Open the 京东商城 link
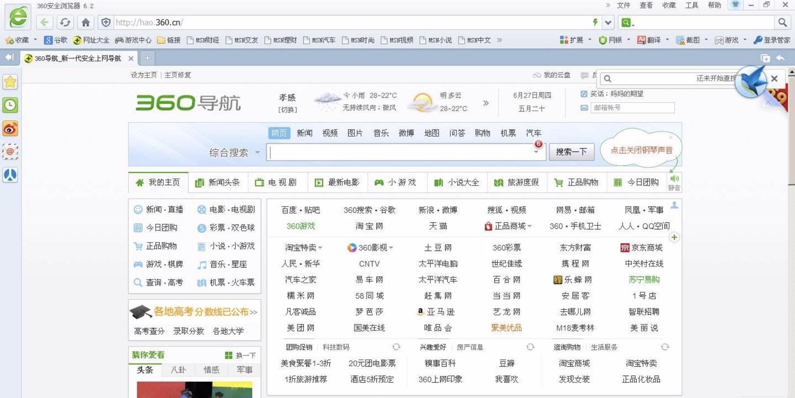795x398 pixels. [642, 247]
